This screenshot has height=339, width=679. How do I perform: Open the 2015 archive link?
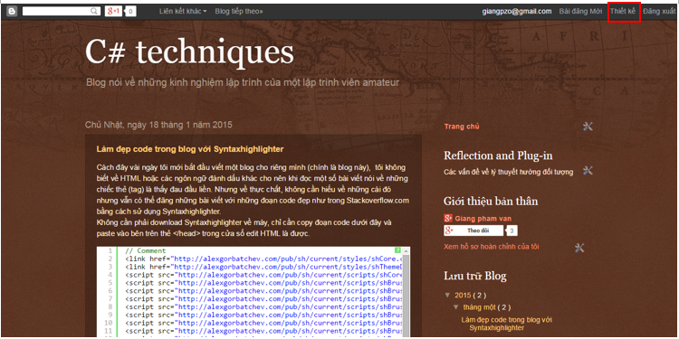pos(463,296)
